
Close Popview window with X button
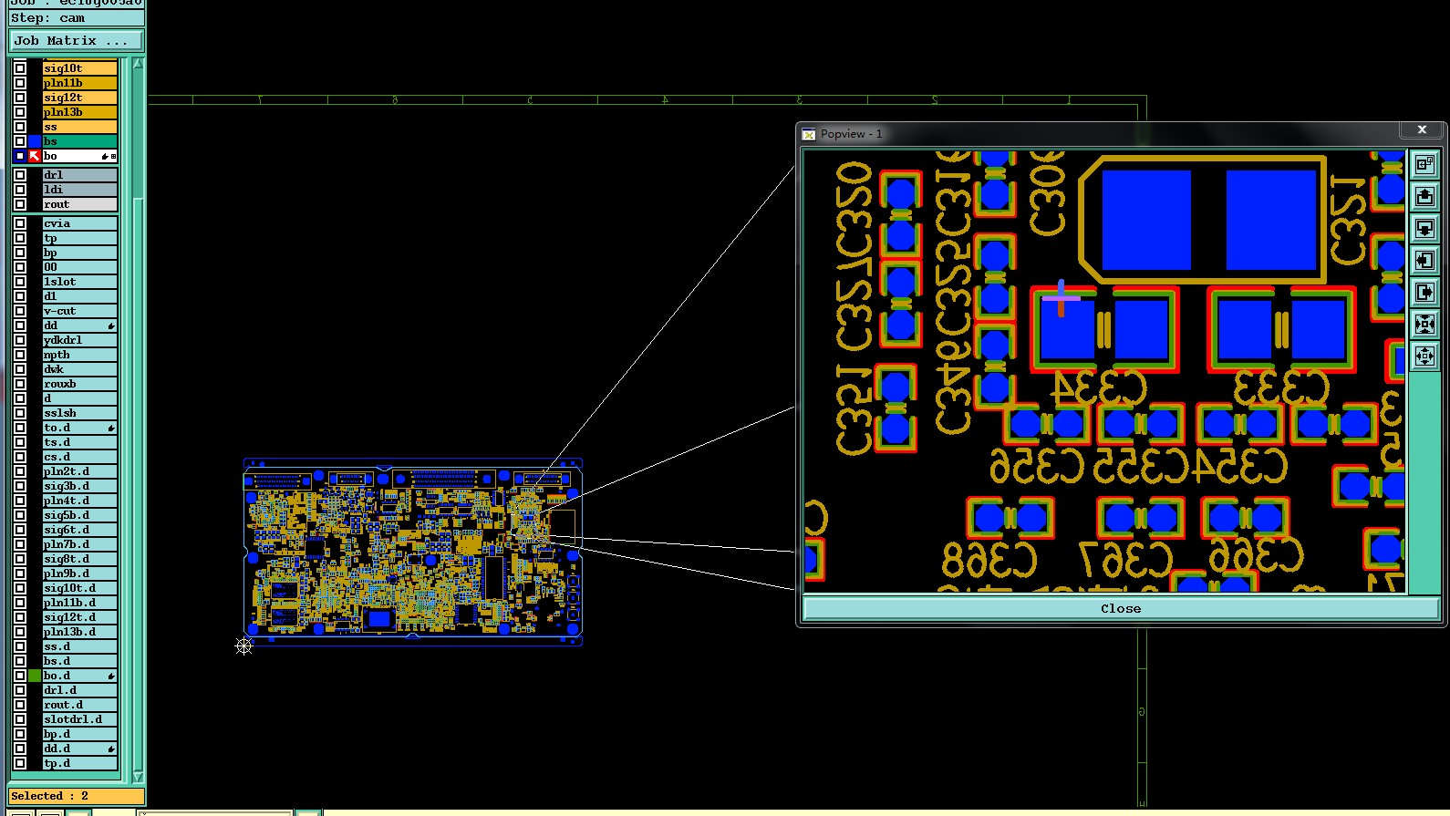coord(1422,130)
